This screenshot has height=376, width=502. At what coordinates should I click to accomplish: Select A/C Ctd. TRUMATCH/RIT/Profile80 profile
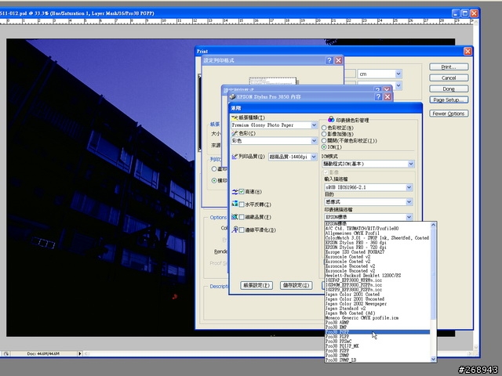tap(377, 229)
